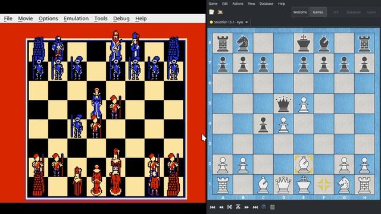This screenshot has width=381, height=214.
Task: Select the white king on e1
Action: click(x=304, y=185)
